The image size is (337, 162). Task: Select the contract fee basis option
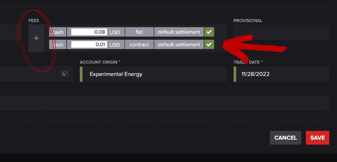(x=139, y=44)
